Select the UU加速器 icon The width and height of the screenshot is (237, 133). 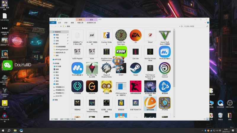[x=77, y=87]
